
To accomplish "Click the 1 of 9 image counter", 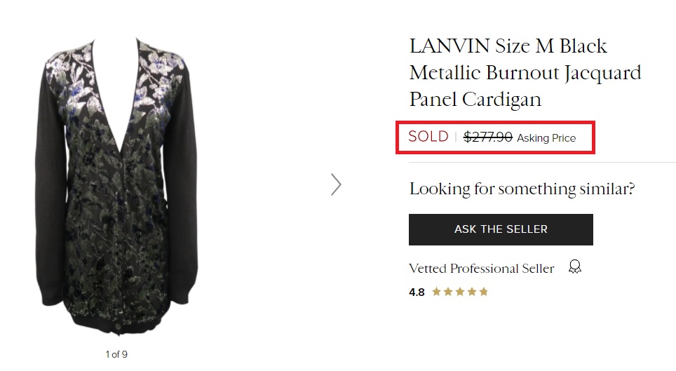I will click(x=116, y=354).
